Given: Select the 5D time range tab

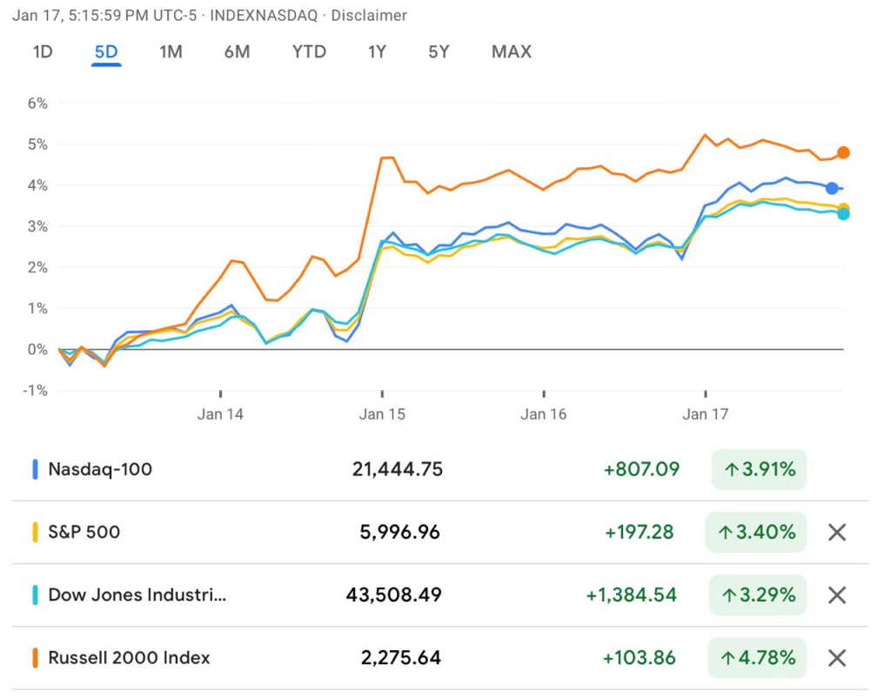Looking at the screenshot, I should click(106, 51).
